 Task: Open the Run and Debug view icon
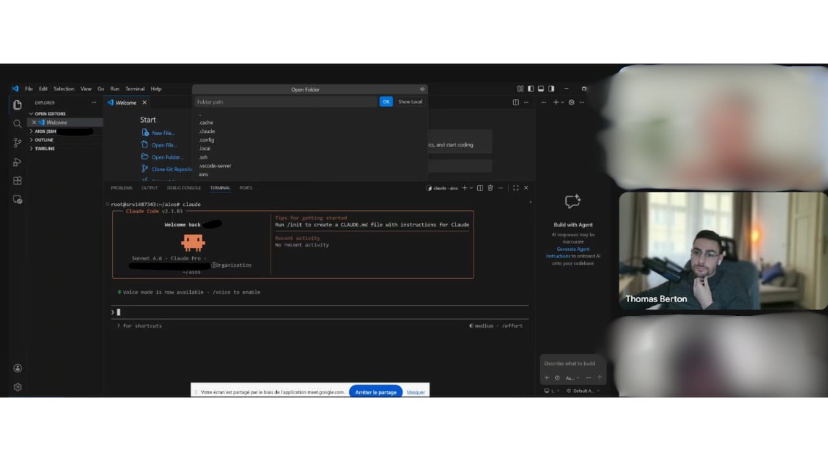(x=17, y=162)
